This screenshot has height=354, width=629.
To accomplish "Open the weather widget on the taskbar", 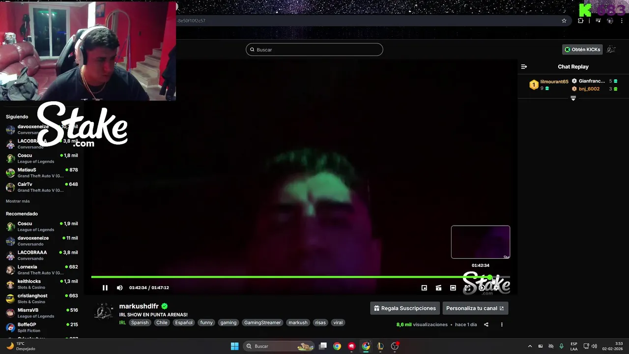I will [20, 346].
